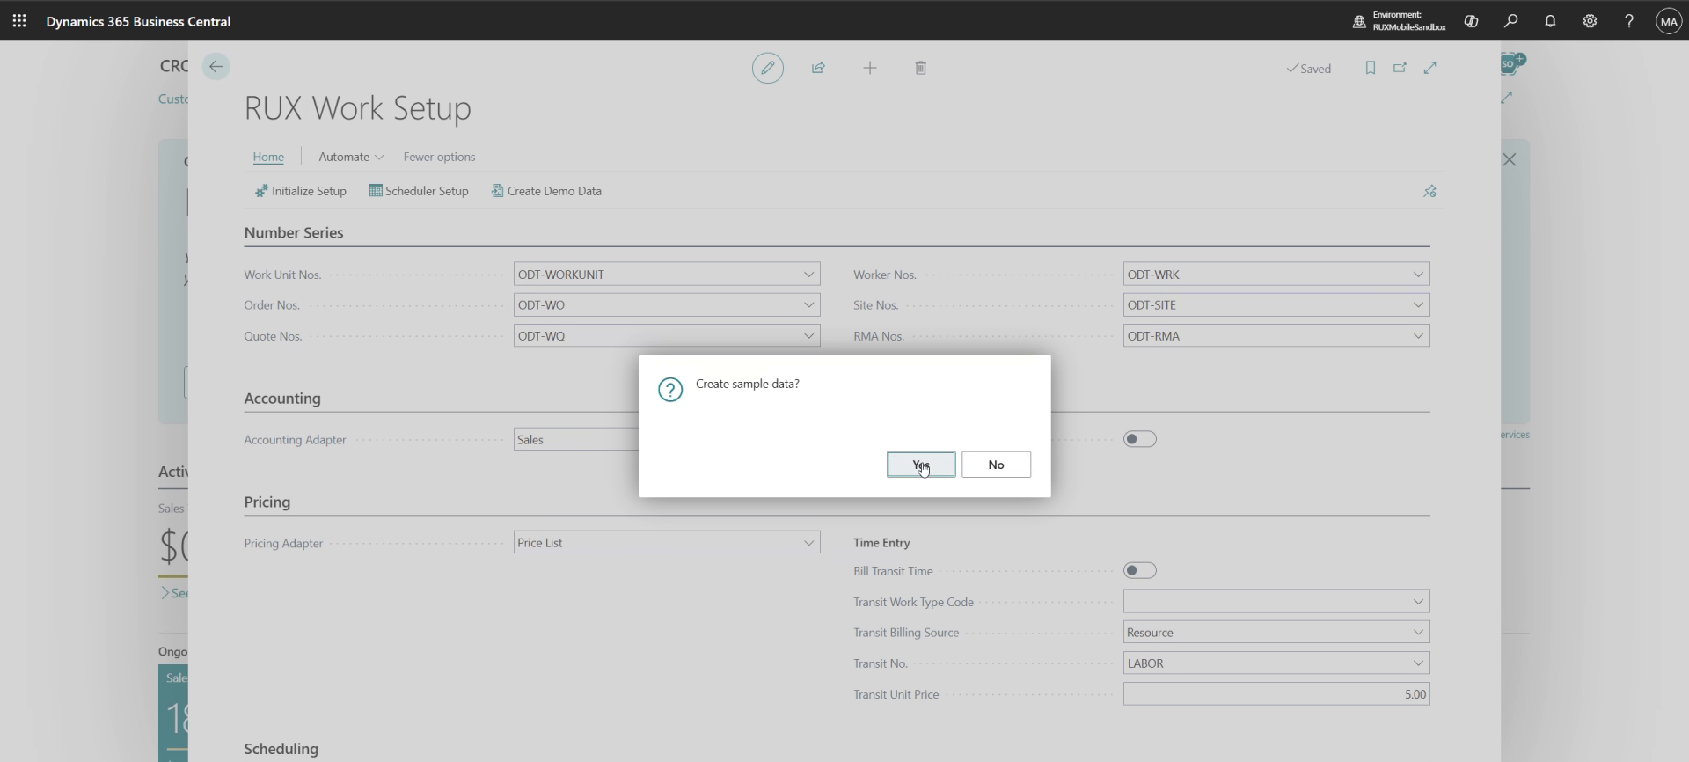Close the background panel with X

(1510, 159)
